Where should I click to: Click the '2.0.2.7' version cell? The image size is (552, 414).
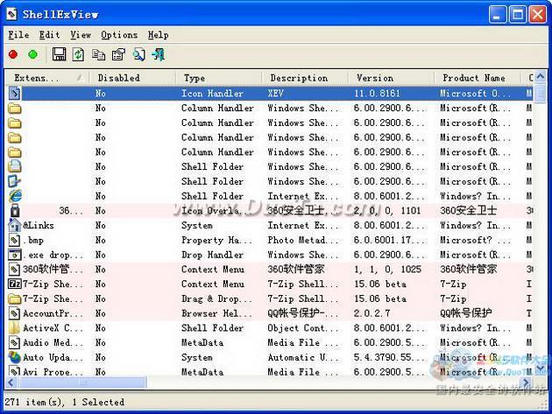click(372, 313)
